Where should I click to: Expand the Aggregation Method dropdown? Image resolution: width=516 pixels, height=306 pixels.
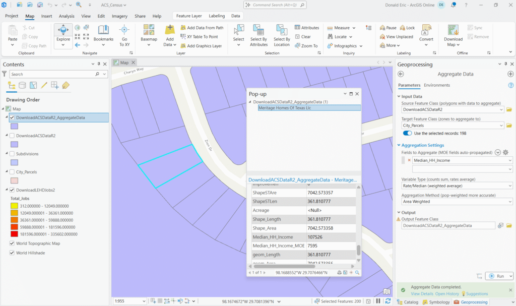point(510,201)
